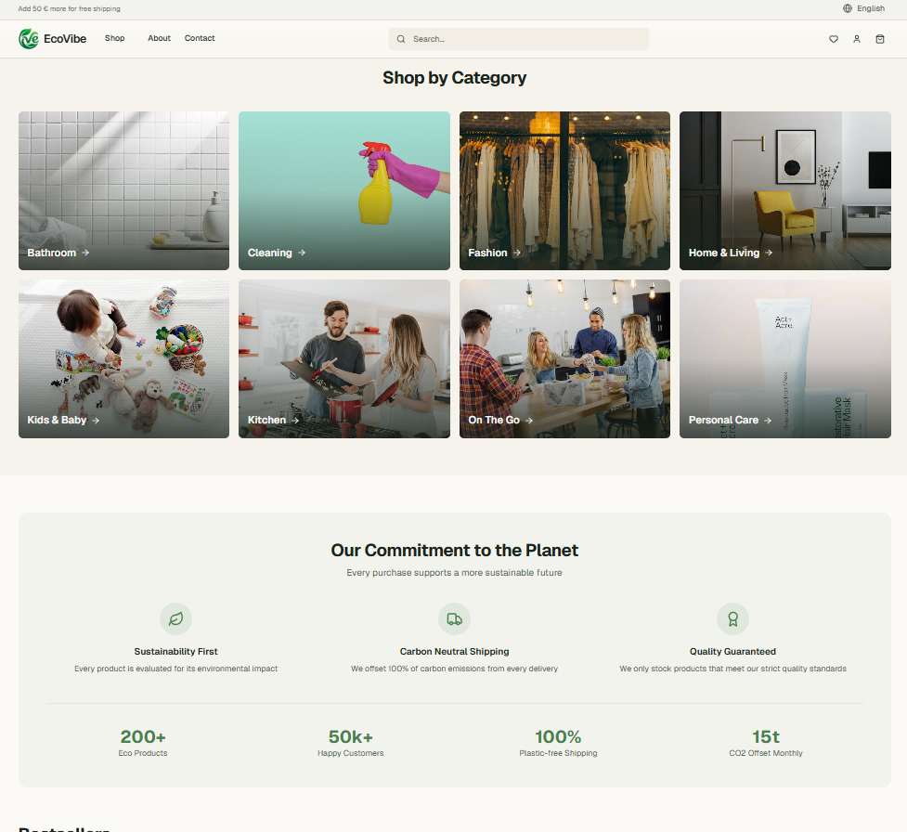Click the 'Sustainability First' title
The image size is (907, 832).
pos(175,652)
